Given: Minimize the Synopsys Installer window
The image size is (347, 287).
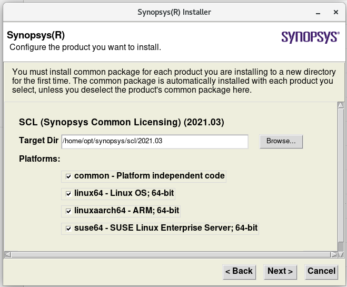Looking at the screenshot, I should (318, 13).
